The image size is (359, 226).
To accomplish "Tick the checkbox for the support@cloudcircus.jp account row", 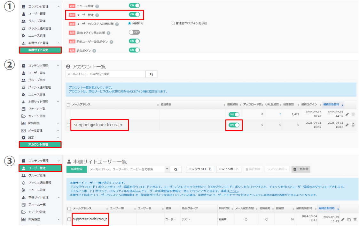I will (68, 125).
